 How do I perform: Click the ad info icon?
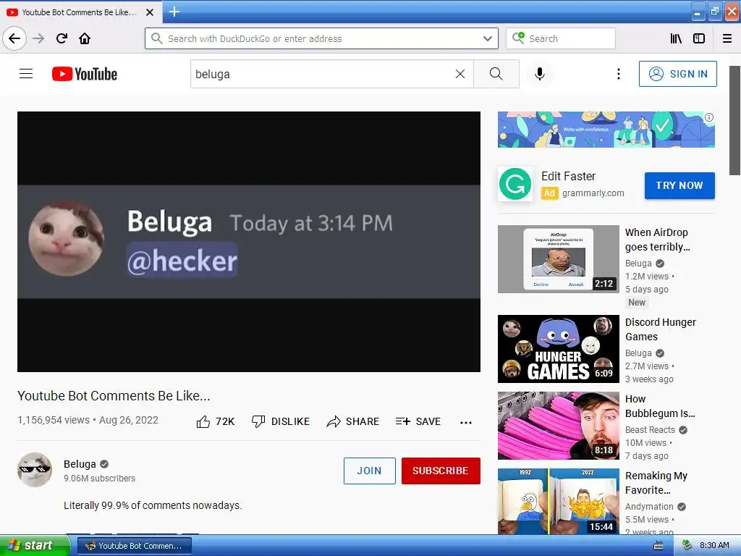click(x=709, y=117)
